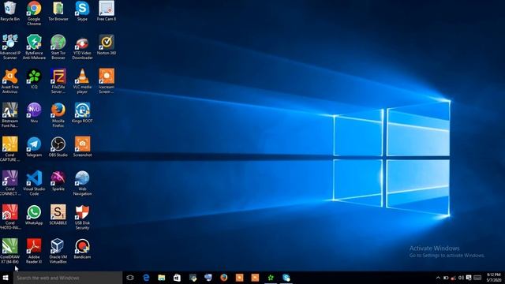This screenshot has height=284, width=505.
Task: Open the Store from the taskbar
Action: click(177, 278)
